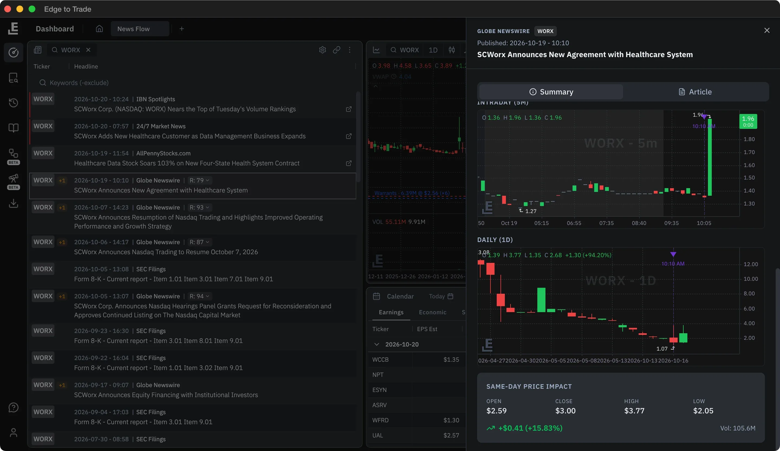780x451 pixels.
Task: Switch to Summary tab
Action: point(551,92)
